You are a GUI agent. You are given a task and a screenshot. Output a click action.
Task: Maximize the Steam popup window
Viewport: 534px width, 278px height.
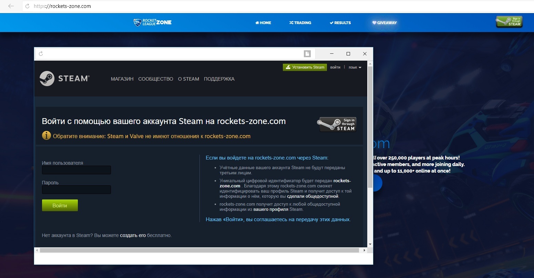pos(348,54)
